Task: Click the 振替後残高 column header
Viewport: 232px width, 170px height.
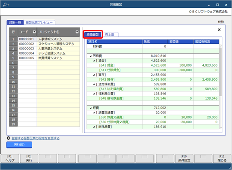Action: coord(206,42)
